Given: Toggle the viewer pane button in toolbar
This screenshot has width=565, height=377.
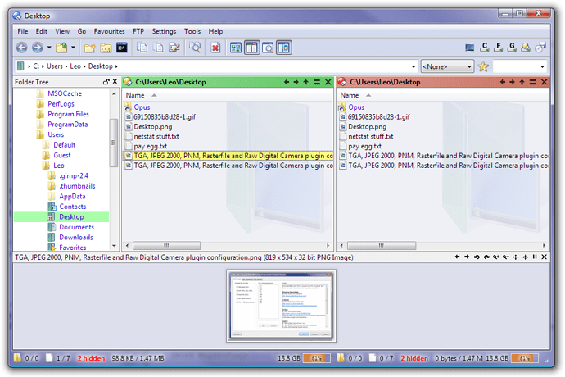Looking at the screenshot, I should coord(268,48).
